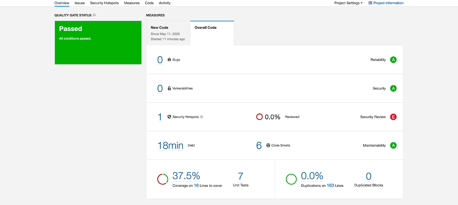Viewport: 458px width, 205px height.
Task: Switch to the New Code tab
Action: tap(168, 33)
